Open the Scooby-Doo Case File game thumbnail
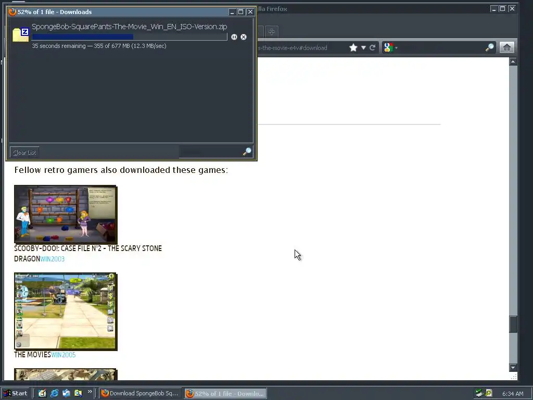Screen dimensions: 533x400 (x=66, y=214)
